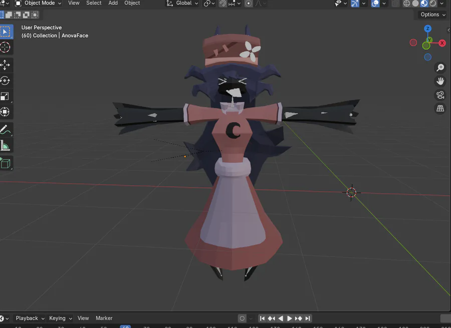The image size is (451, 328).
Task: Jump to previous keyframe
Action: point(271,318)
